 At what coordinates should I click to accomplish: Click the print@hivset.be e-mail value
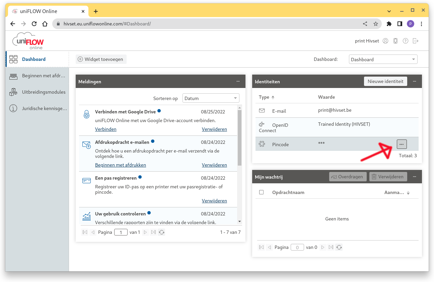335,110
